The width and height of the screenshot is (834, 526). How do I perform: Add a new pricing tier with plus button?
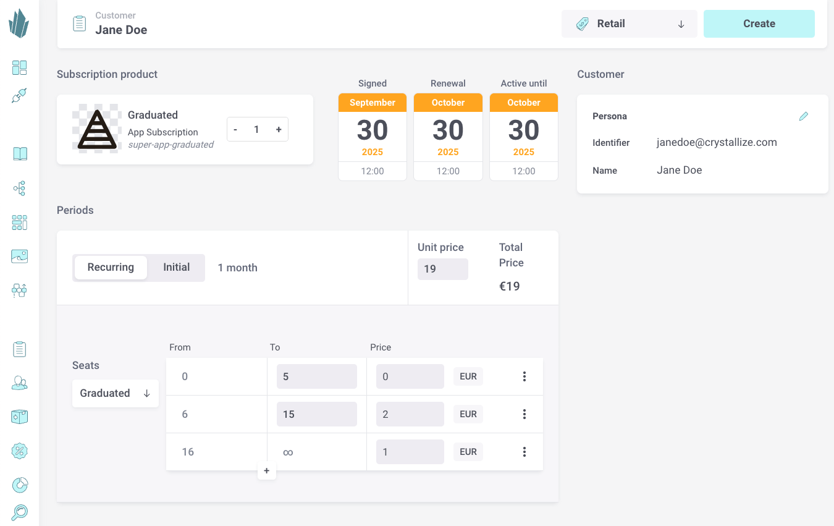(x=267, y=471)
